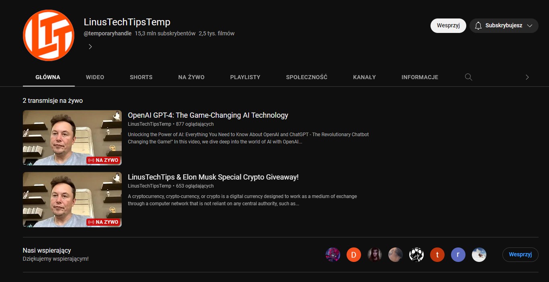
Task: Open the channel search magnifier icon
Action: pos(468,77)
